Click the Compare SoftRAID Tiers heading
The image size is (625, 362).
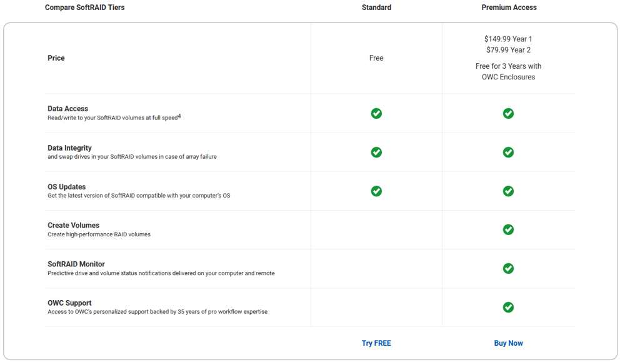[x=84, y=7]
